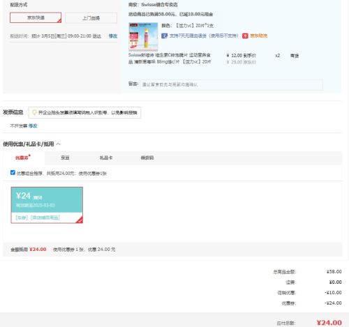Switch to the 领货码 tab
This screenshot has width=349, height=327.
tap(147, 158)
